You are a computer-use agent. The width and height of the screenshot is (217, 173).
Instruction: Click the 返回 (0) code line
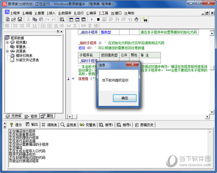click(x=111, y=48)
